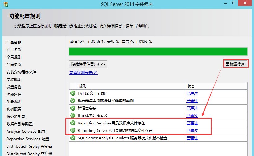Click the 规则 column header
The image size is (254, 156).
click(x=131, y=86)
